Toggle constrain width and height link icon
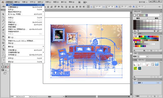 [x=130, y=7]
